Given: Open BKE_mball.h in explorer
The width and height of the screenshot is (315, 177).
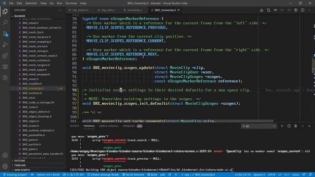Looking at the screenshot, I should (31, 23).
